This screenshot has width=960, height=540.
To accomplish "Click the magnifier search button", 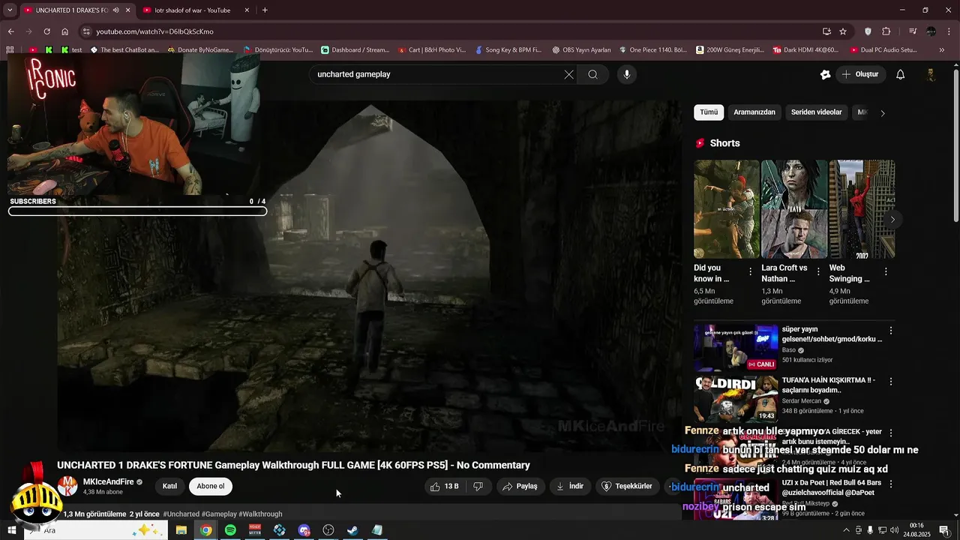I will tap(592, 74).
